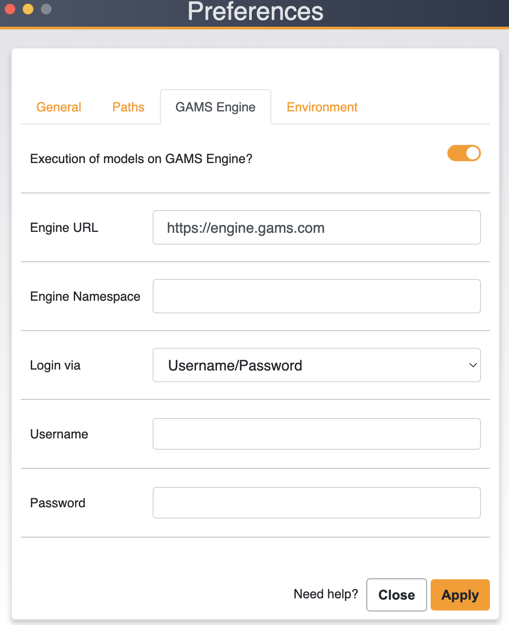Viewport: 509px width, 625px height.
Task: Click the Close button
Action: click(x=396, y=595)
